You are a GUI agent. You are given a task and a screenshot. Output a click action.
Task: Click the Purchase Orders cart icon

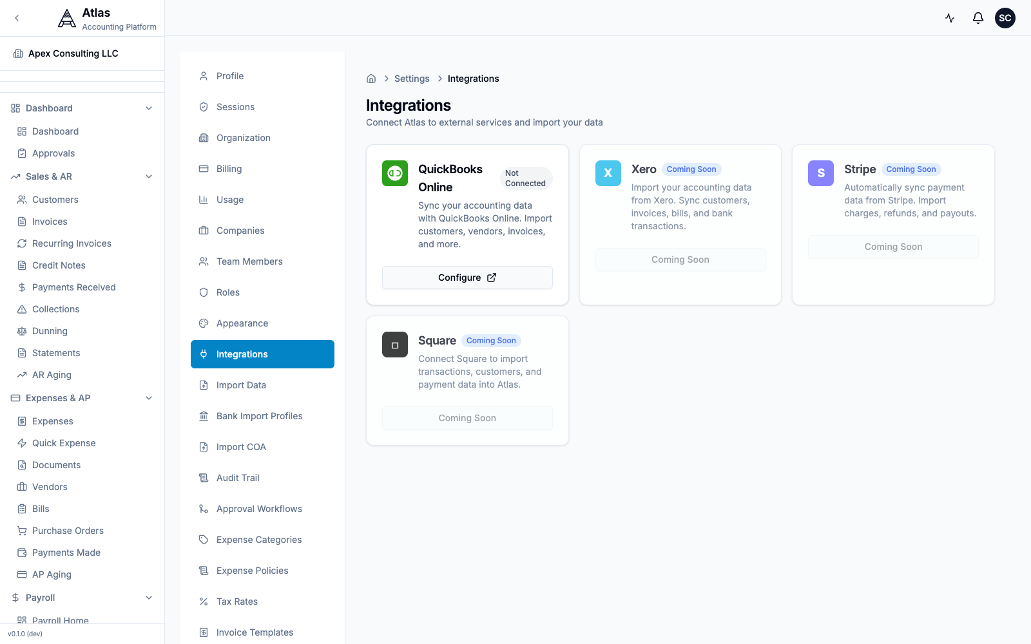tap(22, 531)
